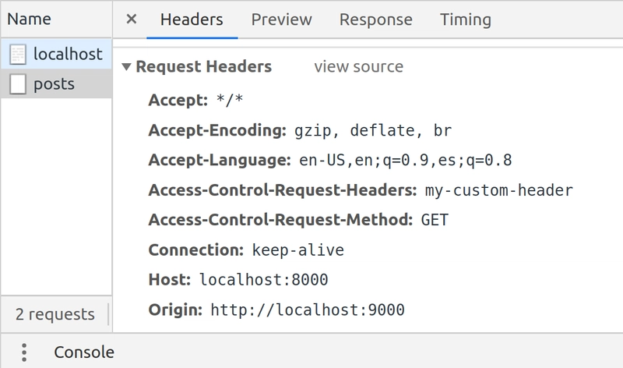This screenshot has height=368, width=623.
Task: Click the Access-Control-Request-Method GET value
Action: pyautogui.click(x=435, y=220)
